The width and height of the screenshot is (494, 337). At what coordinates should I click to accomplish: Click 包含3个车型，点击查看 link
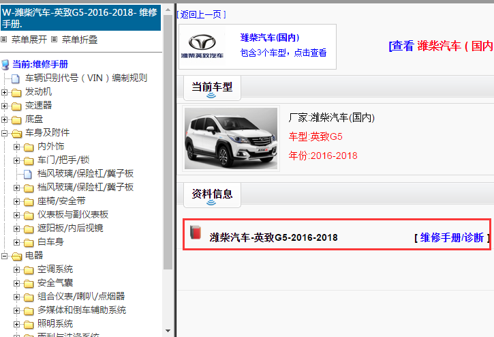tap(283, 53)
